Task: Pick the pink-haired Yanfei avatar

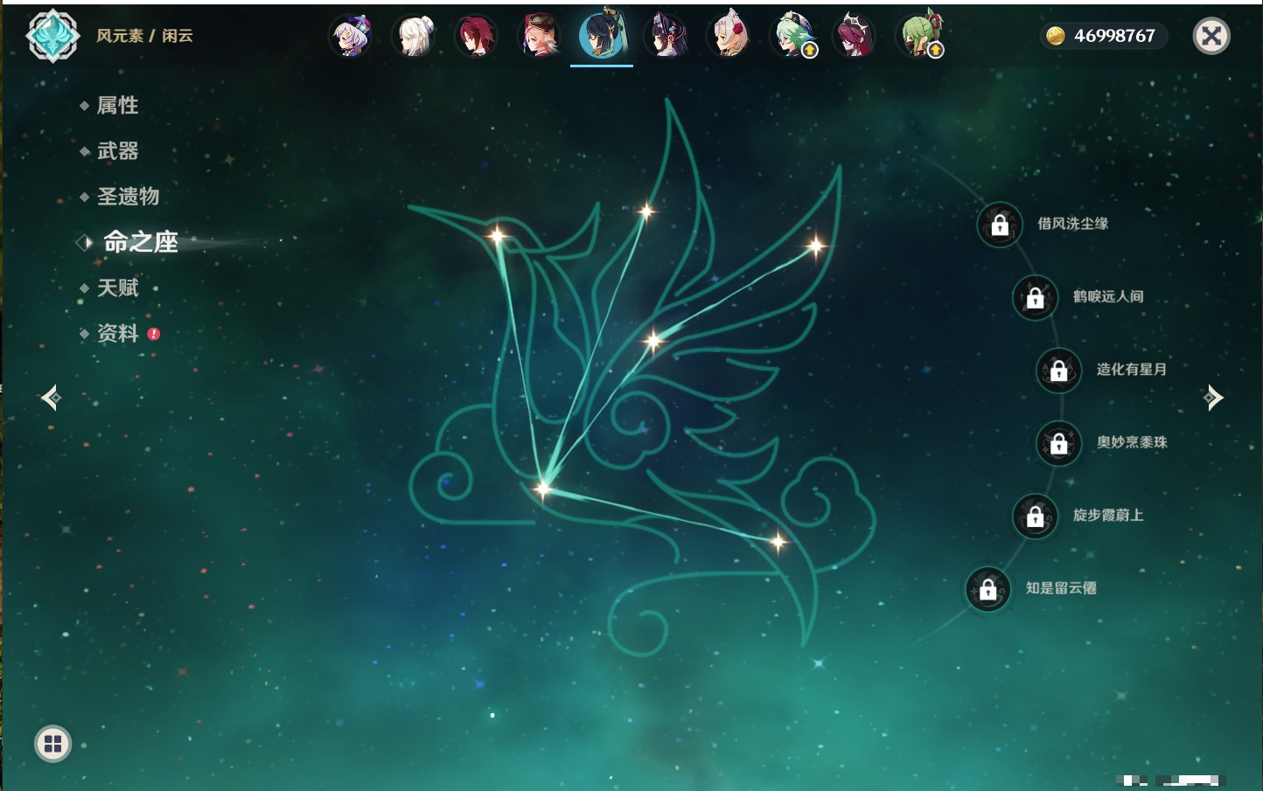Action: point(539,36)
